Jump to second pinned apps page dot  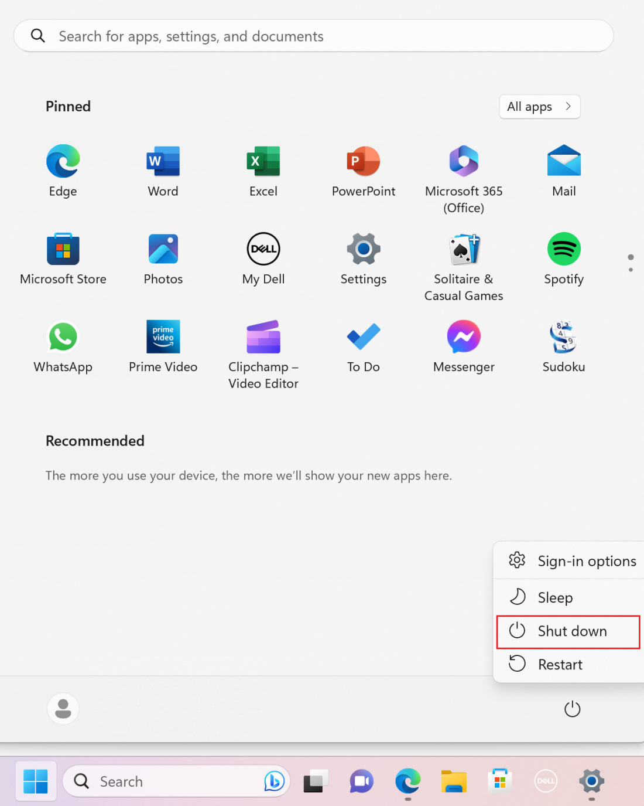tap(631, 270)
